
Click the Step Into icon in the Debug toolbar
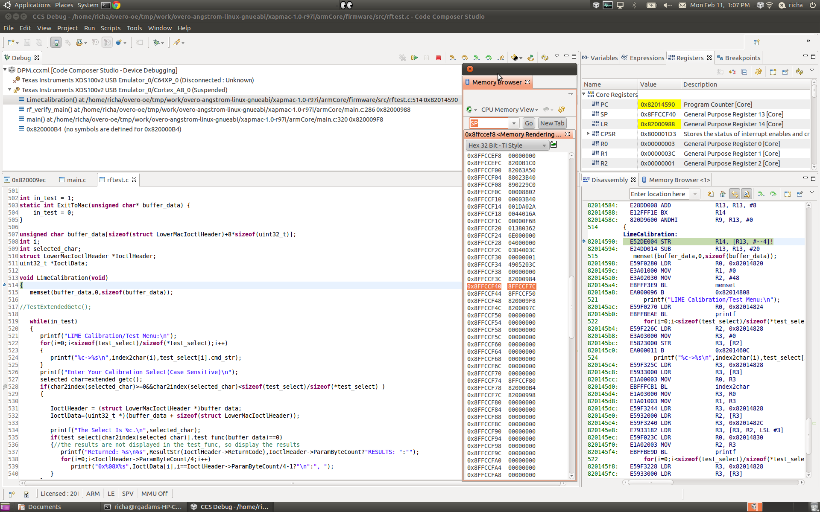coord(453,58)
